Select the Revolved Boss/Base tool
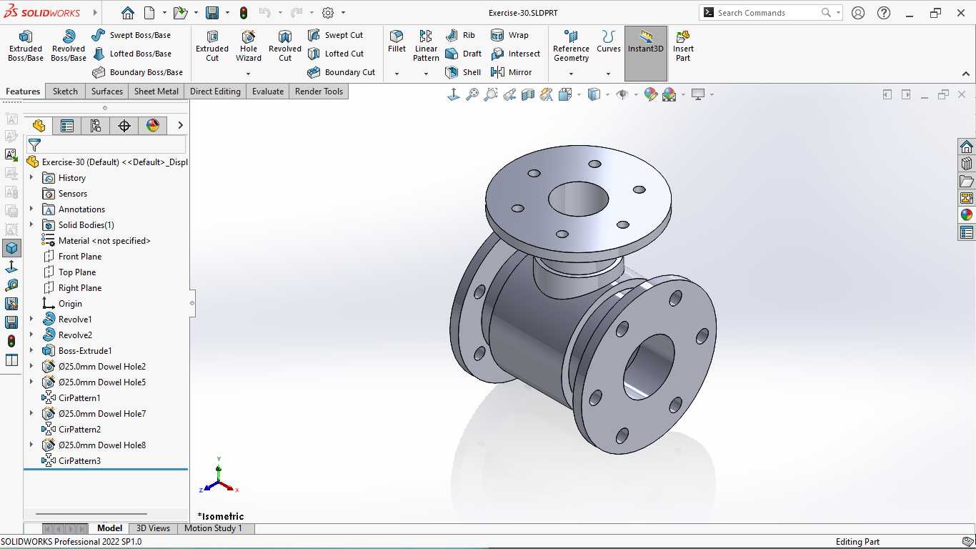Image resolution: width=976 pixels, height=549 pixels. click(68, 46)
